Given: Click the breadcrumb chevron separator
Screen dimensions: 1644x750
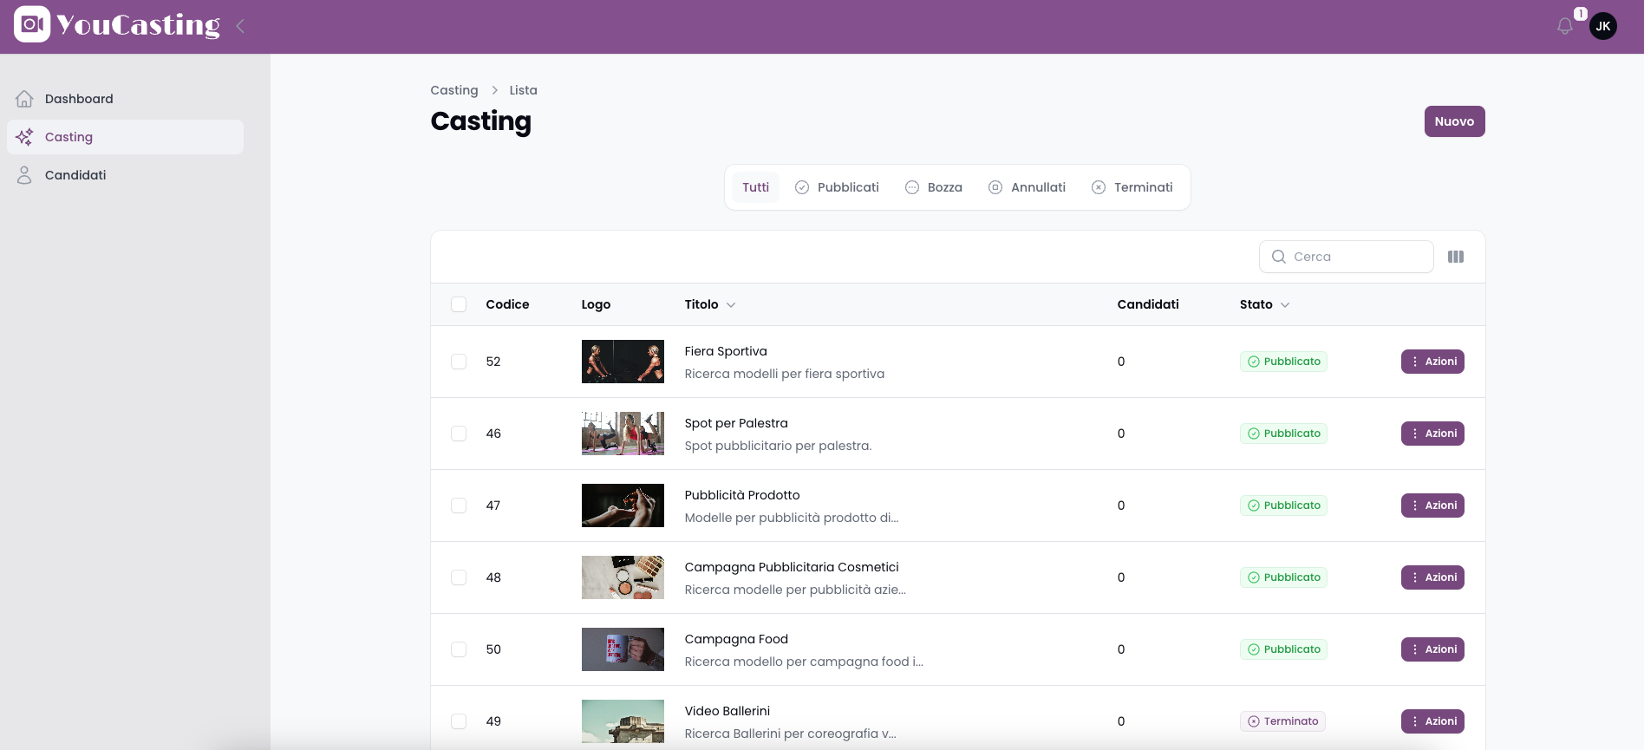Looking at the screenshot, I should 494,90.
